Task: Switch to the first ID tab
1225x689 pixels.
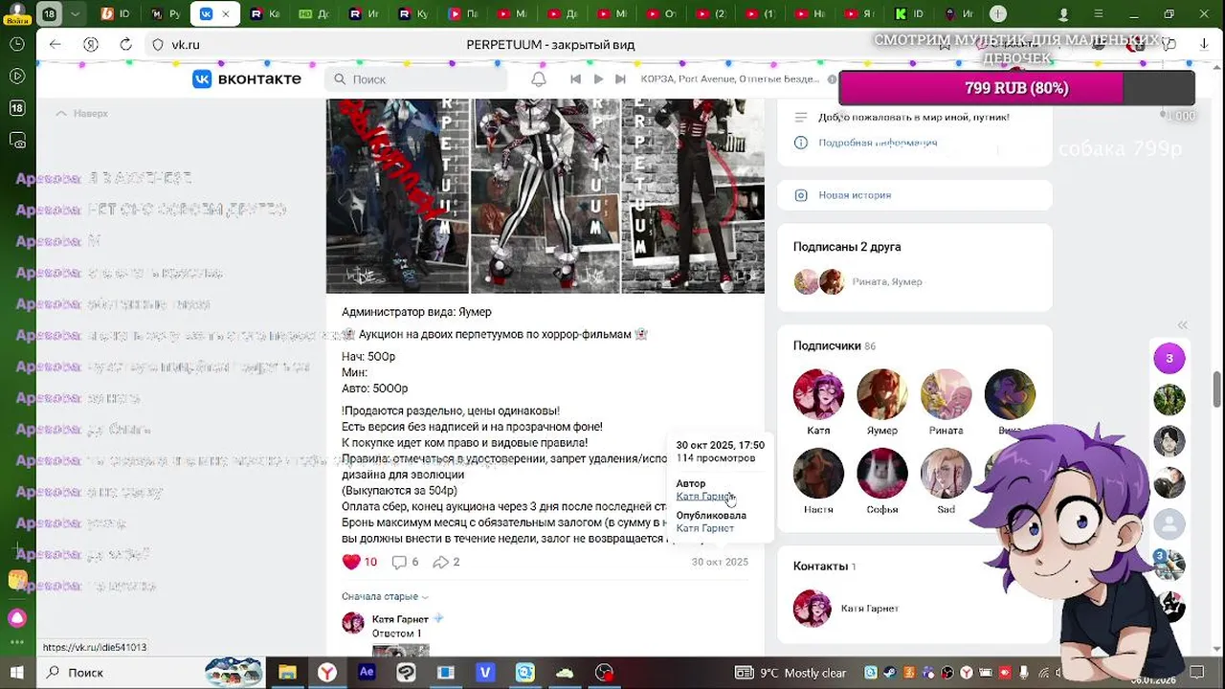Action: pyautogui.click(x=116, y=14)
